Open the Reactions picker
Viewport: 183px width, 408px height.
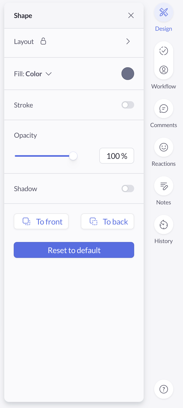click(x=163, y=147)
